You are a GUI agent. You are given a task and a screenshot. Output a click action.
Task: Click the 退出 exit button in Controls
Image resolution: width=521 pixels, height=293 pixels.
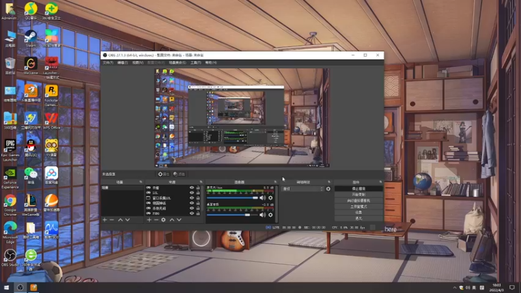click(359, 218)
